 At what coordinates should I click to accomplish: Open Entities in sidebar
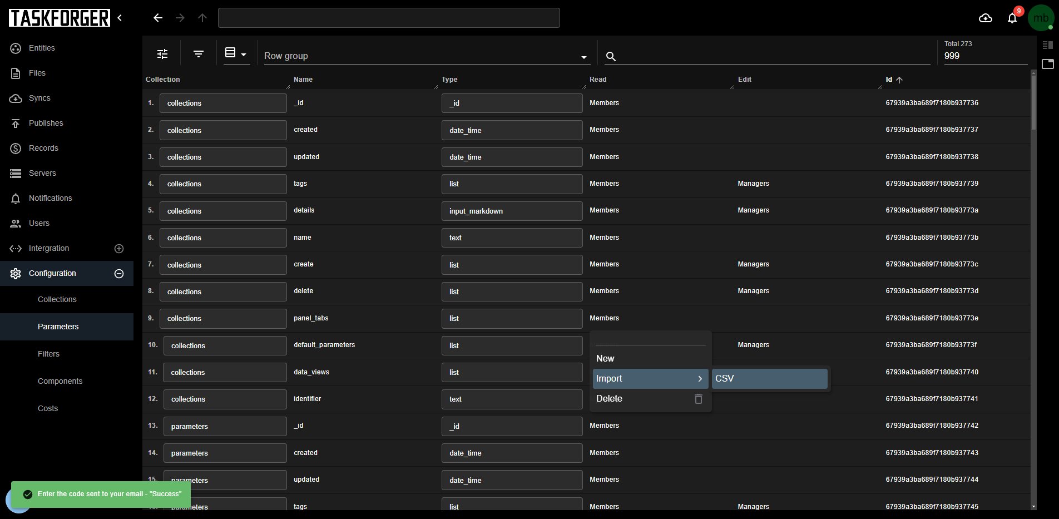(67, 48)
